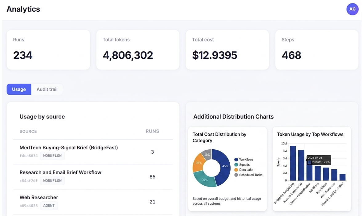
Task: Click the tallest Enterprise Prospecting bar
Action: 293,163
